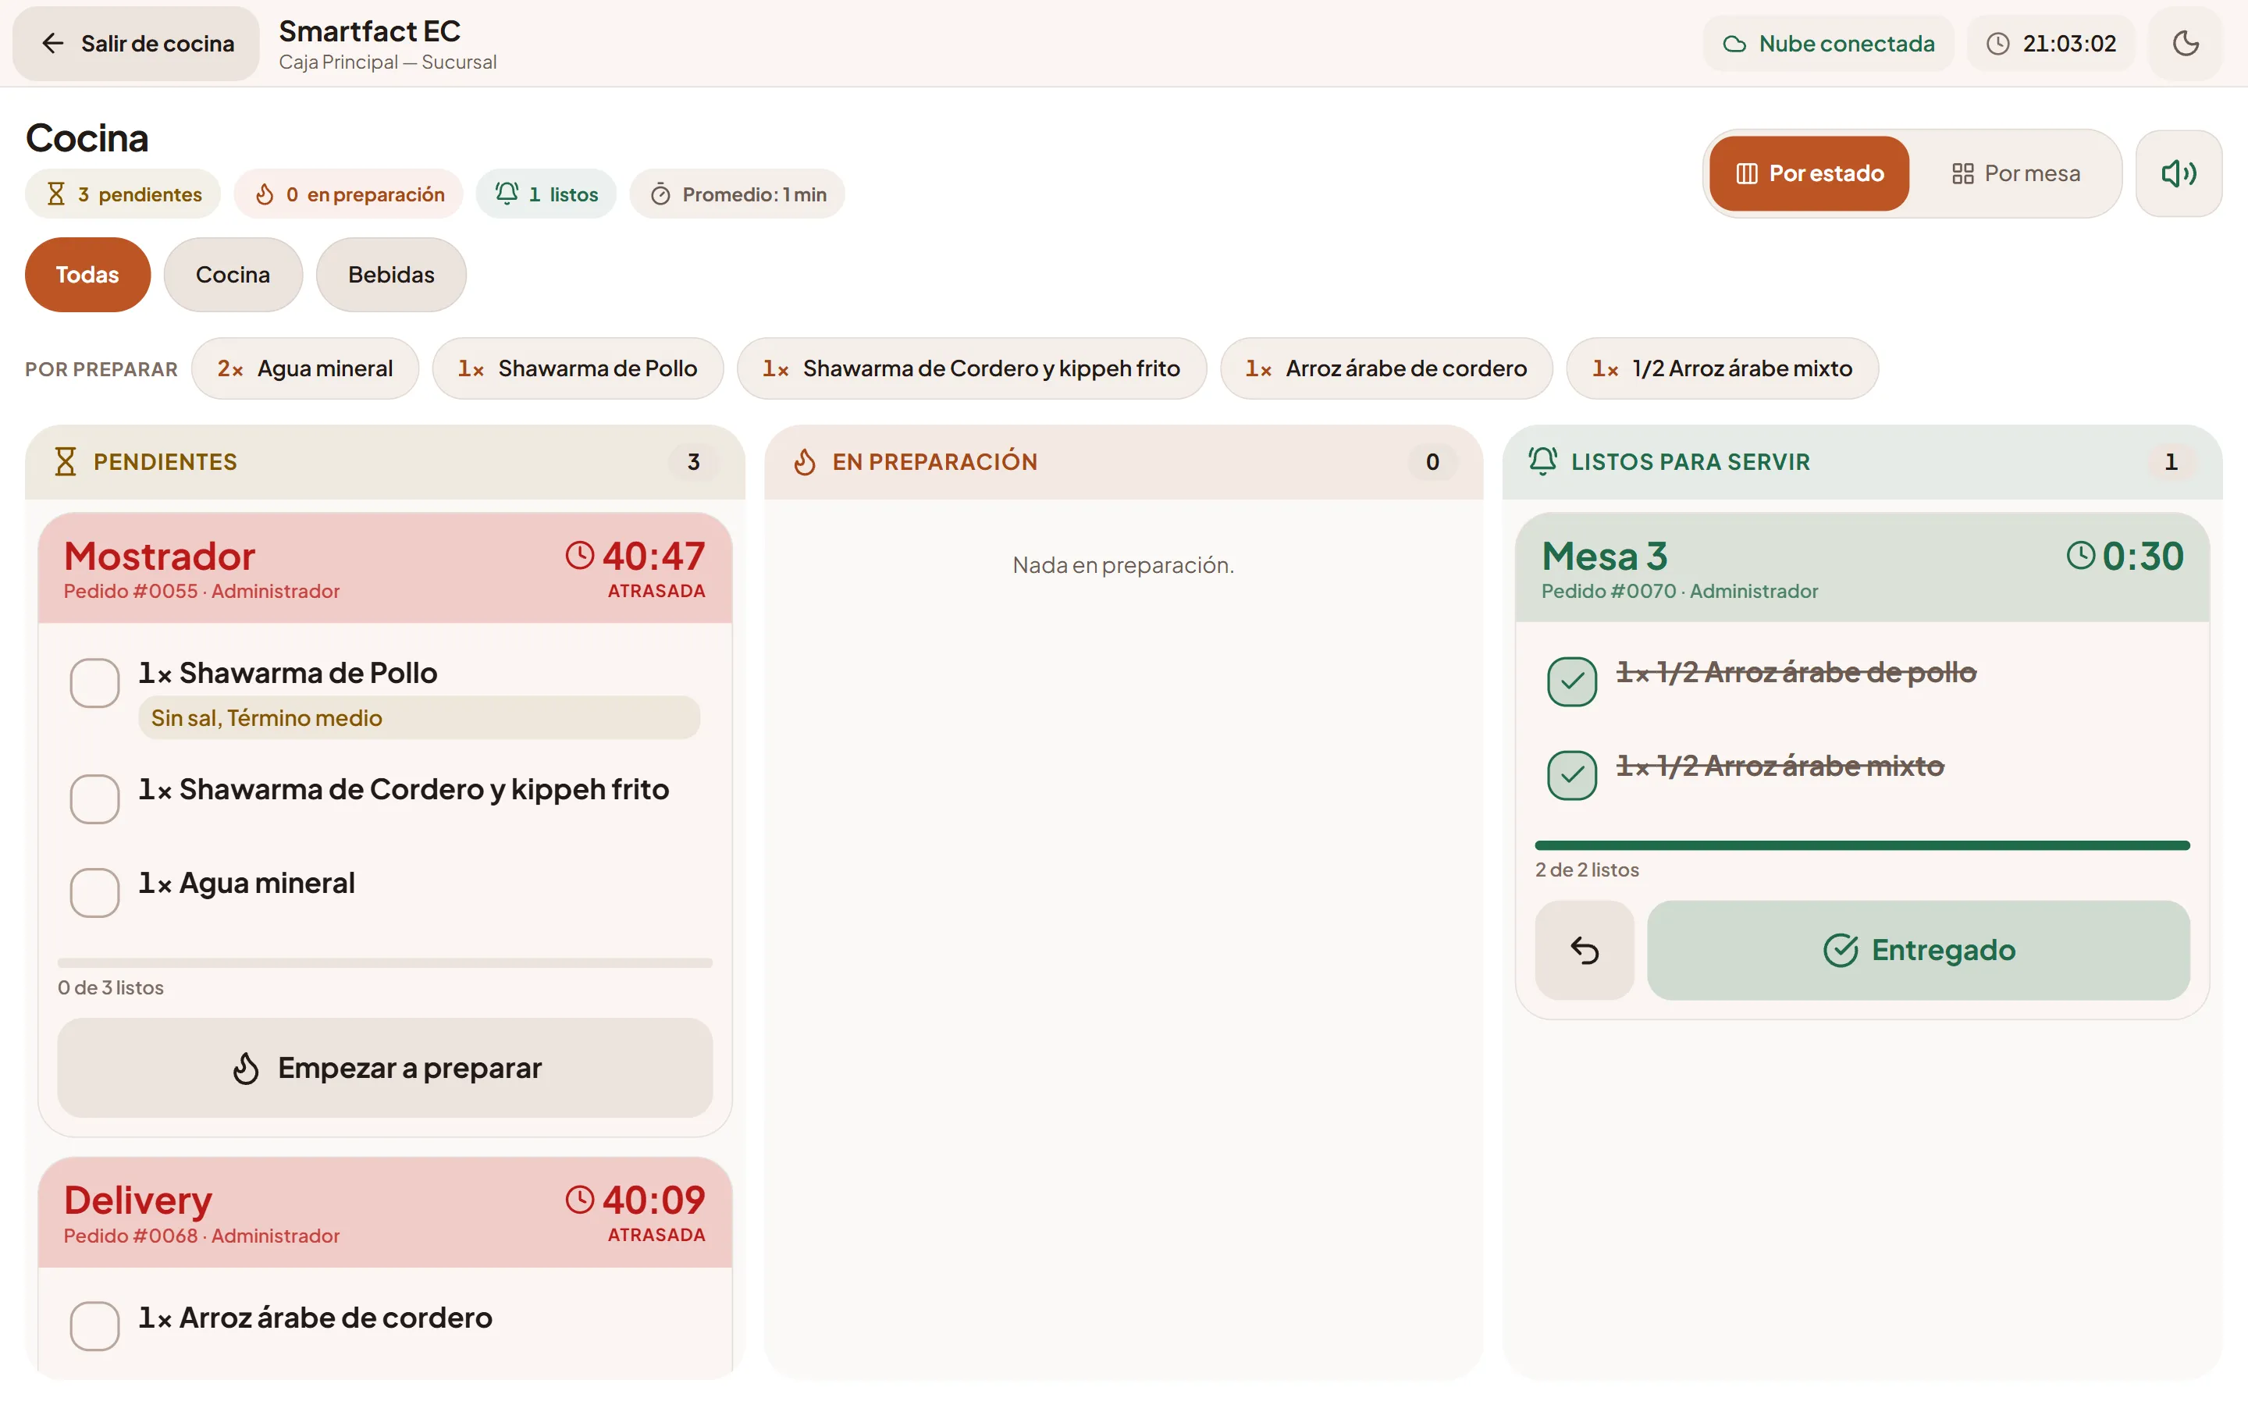Uncheck 1/2 Arroz árabe de pollo
The height and width of the screenshot is (1405, 2248).
point(1572,682)
